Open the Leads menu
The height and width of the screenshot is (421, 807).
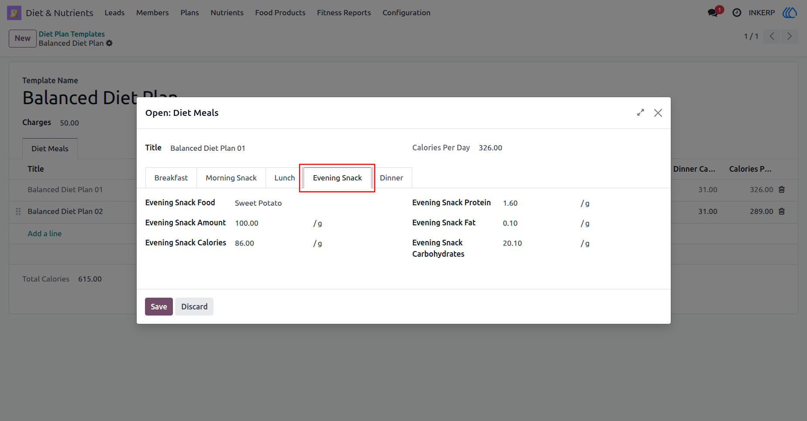point(114,13)
